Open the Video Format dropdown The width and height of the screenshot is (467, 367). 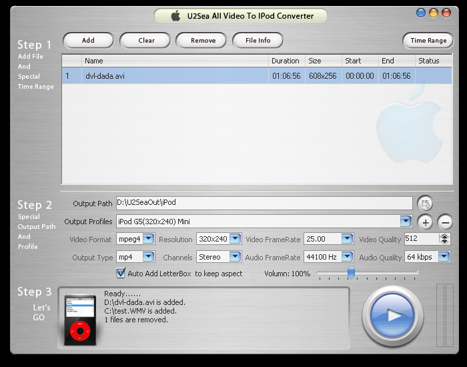[148, 239]
